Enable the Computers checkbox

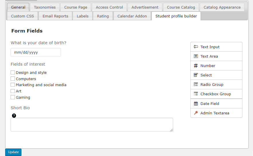pos(13,79)
